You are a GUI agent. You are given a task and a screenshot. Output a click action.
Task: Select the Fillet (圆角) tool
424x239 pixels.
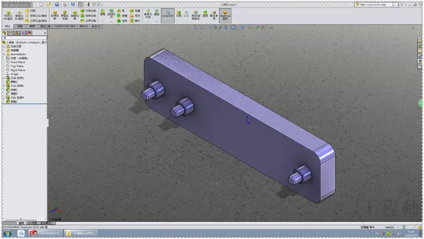(102, 13)
